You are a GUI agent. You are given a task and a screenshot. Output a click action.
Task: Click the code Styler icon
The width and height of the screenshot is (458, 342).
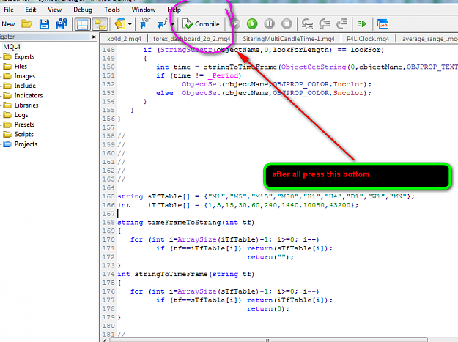[x=120, y=24]
